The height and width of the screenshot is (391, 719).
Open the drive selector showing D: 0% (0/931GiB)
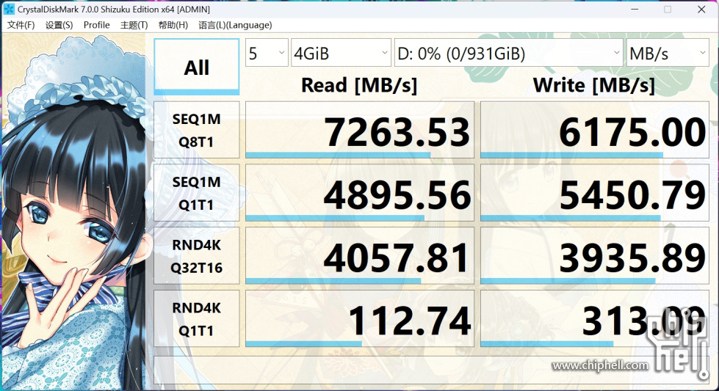(508, 53)
